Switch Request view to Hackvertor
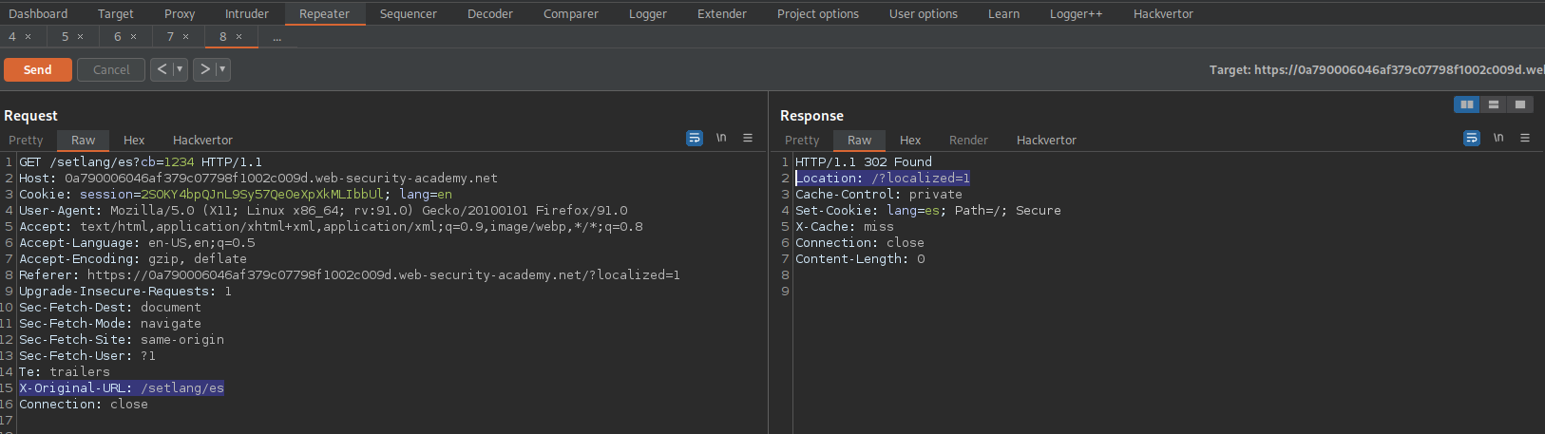 (202, 140)
